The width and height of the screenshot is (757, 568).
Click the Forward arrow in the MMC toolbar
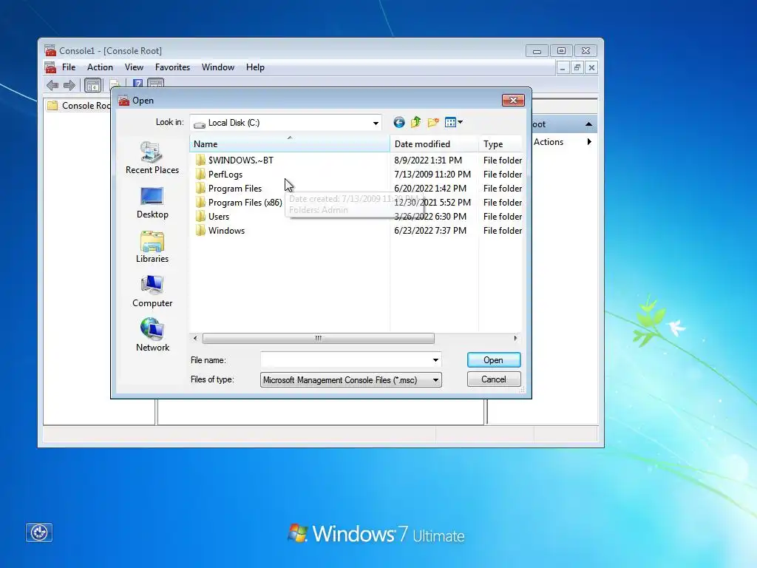69,86
